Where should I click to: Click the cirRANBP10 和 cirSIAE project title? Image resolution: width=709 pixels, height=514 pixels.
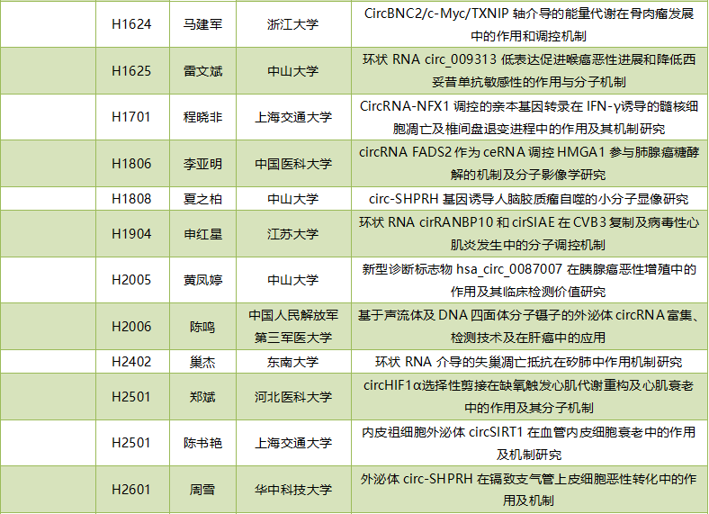[x=529, y=234]
